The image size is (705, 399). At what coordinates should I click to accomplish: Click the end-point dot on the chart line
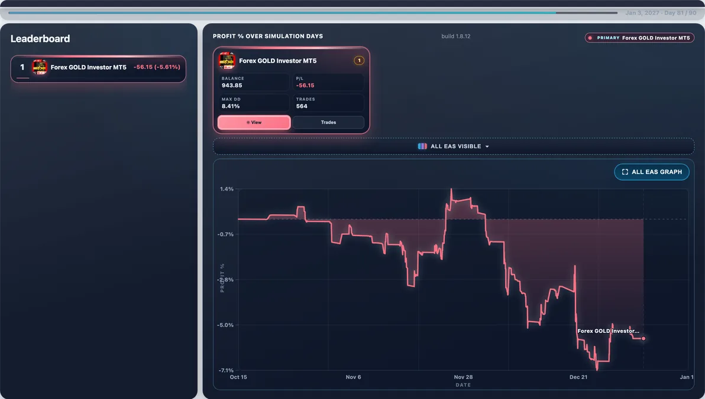coord(643,338)
